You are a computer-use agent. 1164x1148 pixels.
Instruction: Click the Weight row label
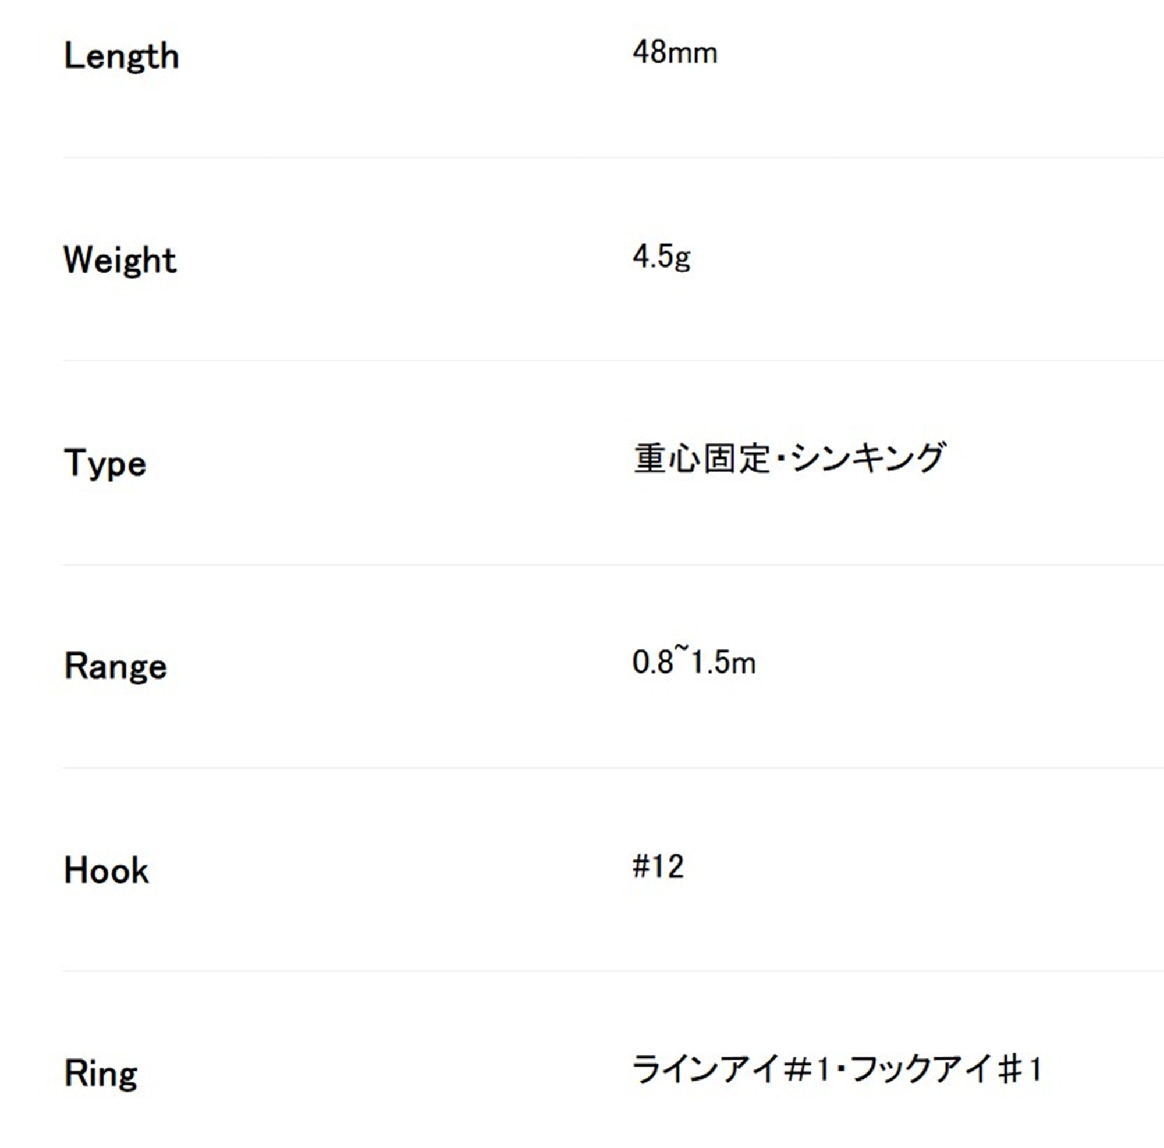click(120, 261)
